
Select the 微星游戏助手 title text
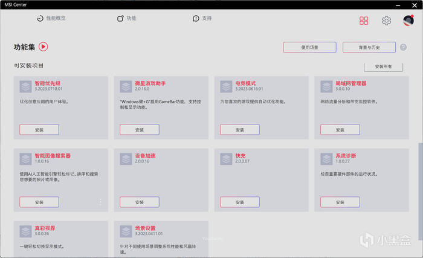[150, 83]
